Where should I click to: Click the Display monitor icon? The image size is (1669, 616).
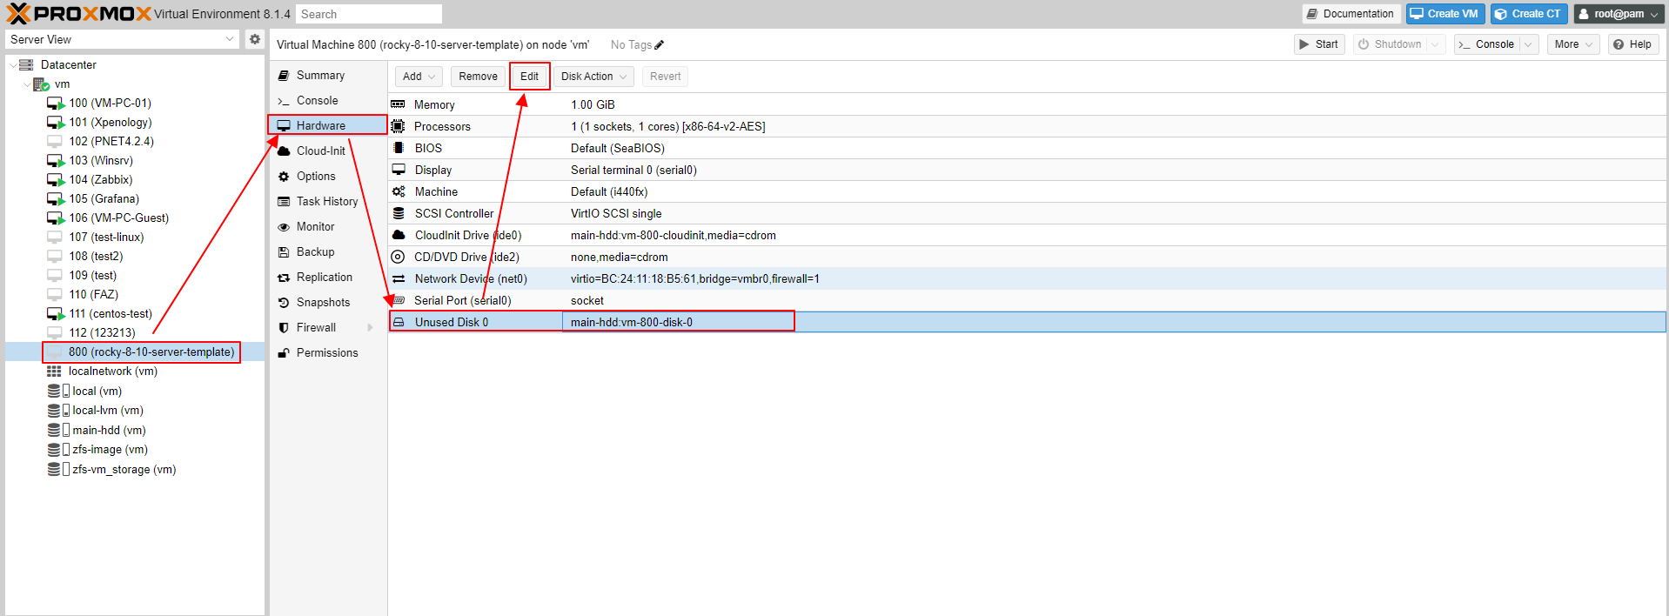point(399,170)
